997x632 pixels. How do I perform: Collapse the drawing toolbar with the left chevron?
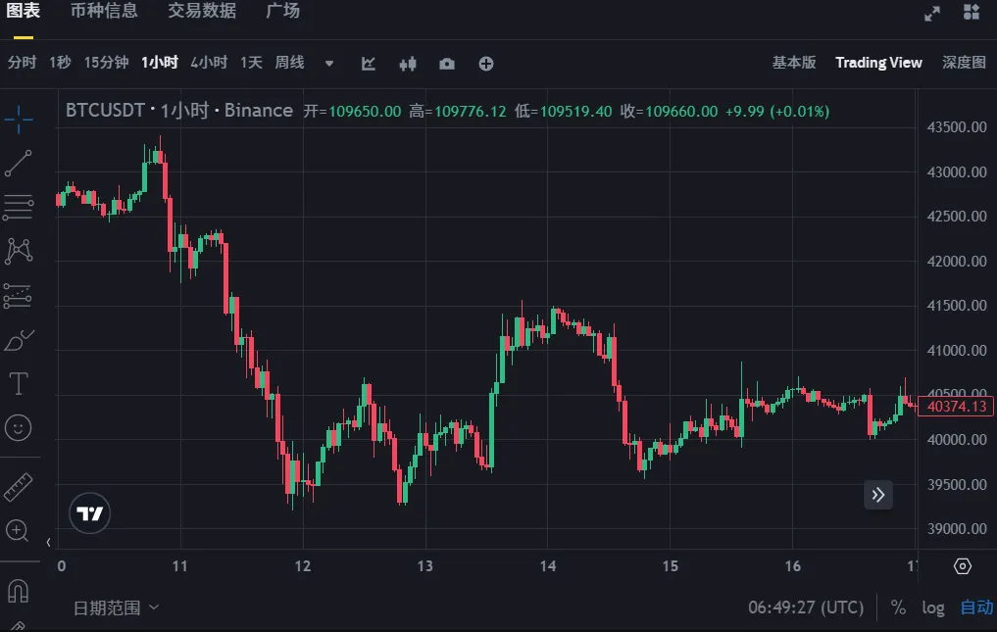click(x=47, y=540)
